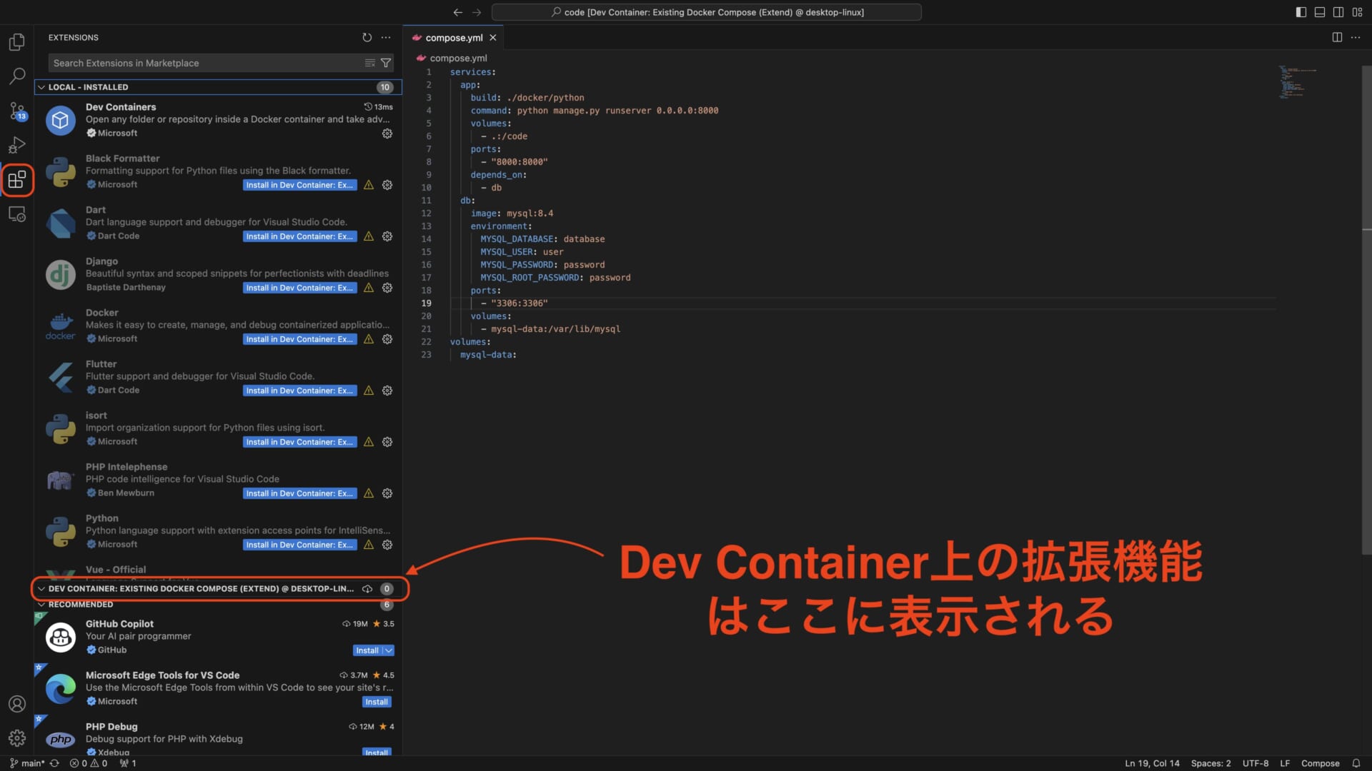
Task: Customize editor layout icon
Action: (x=1357, y=12)
